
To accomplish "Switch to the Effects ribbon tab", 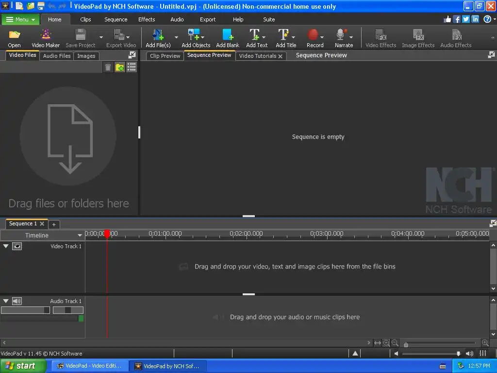I will (147, 19).
